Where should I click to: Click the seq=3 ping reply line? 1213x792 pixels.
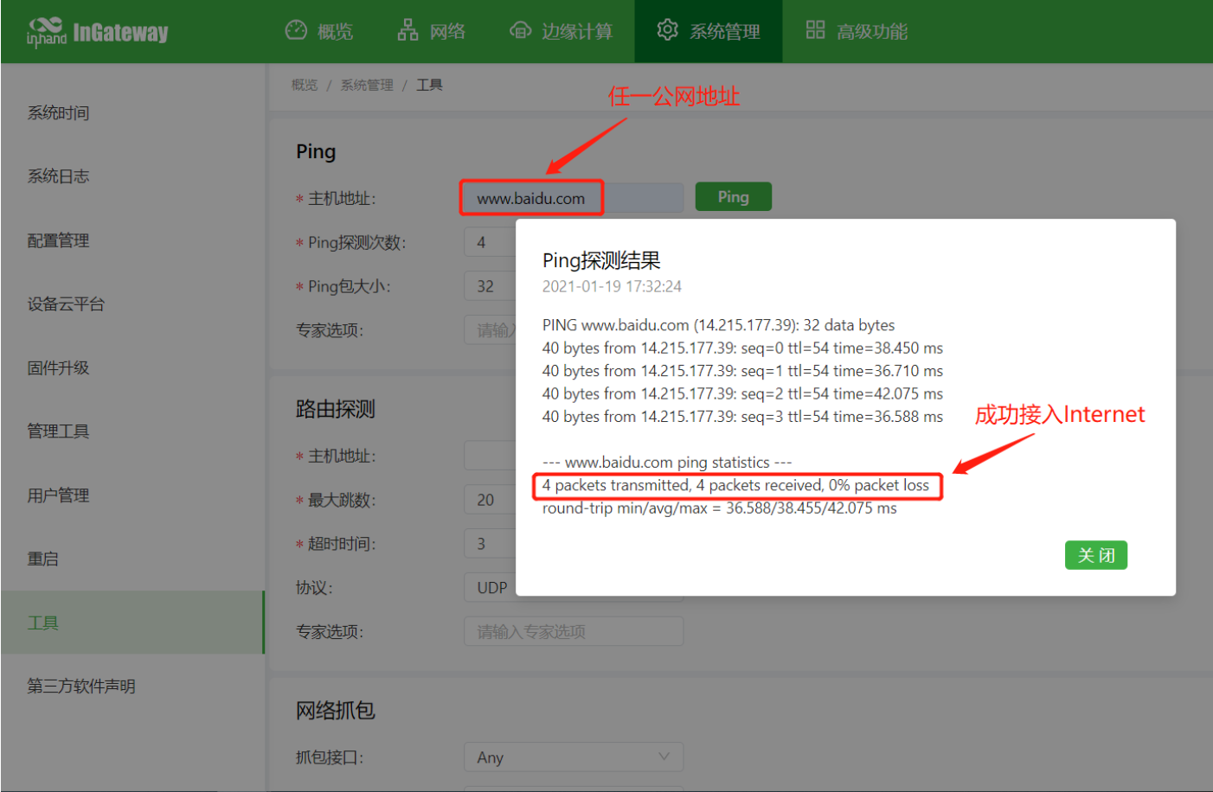pyautogui.click(x=742, y=416)
